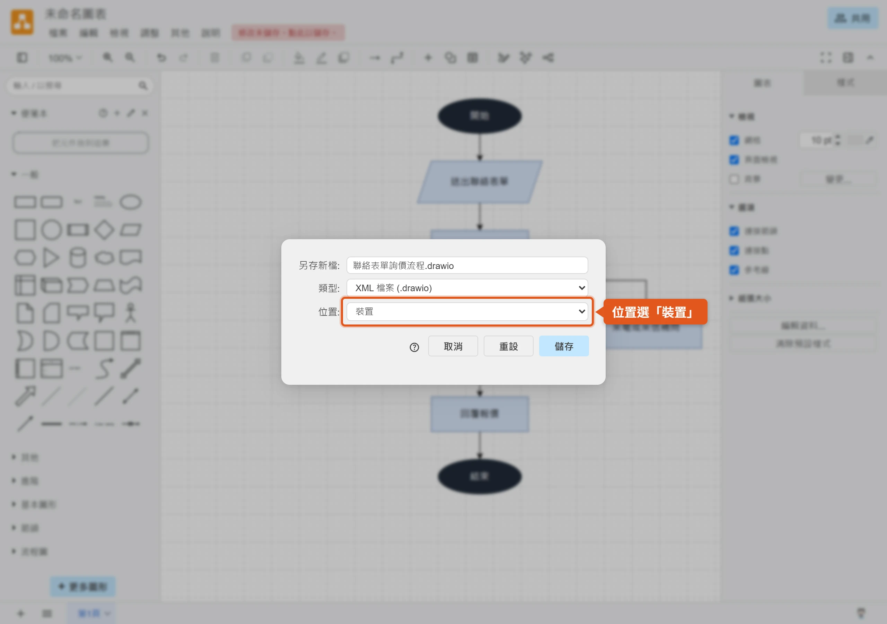The width and height of the screenshot is (887, 624).
Task: Click the bring to front toolbar icon
Action: coord(246,58)
